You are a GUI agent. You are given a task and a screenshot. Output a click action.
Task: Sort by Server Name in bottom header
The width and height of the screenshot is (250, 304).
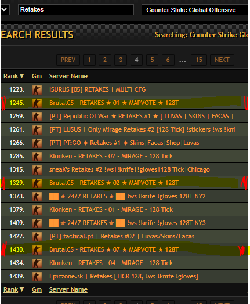click(x=68, y=289)
